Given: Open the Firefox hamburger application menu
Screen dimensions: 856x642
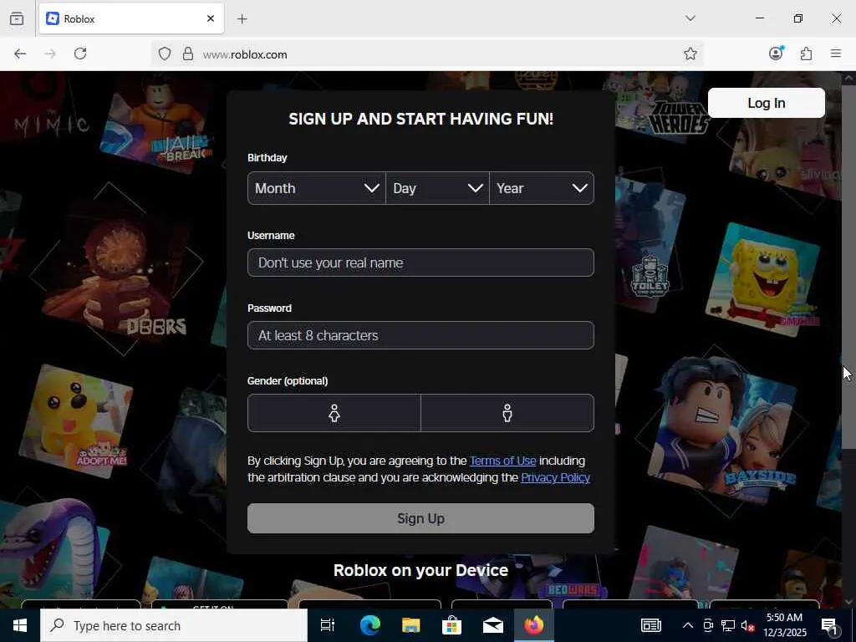Looking at the screenshot, I should 836,53.
